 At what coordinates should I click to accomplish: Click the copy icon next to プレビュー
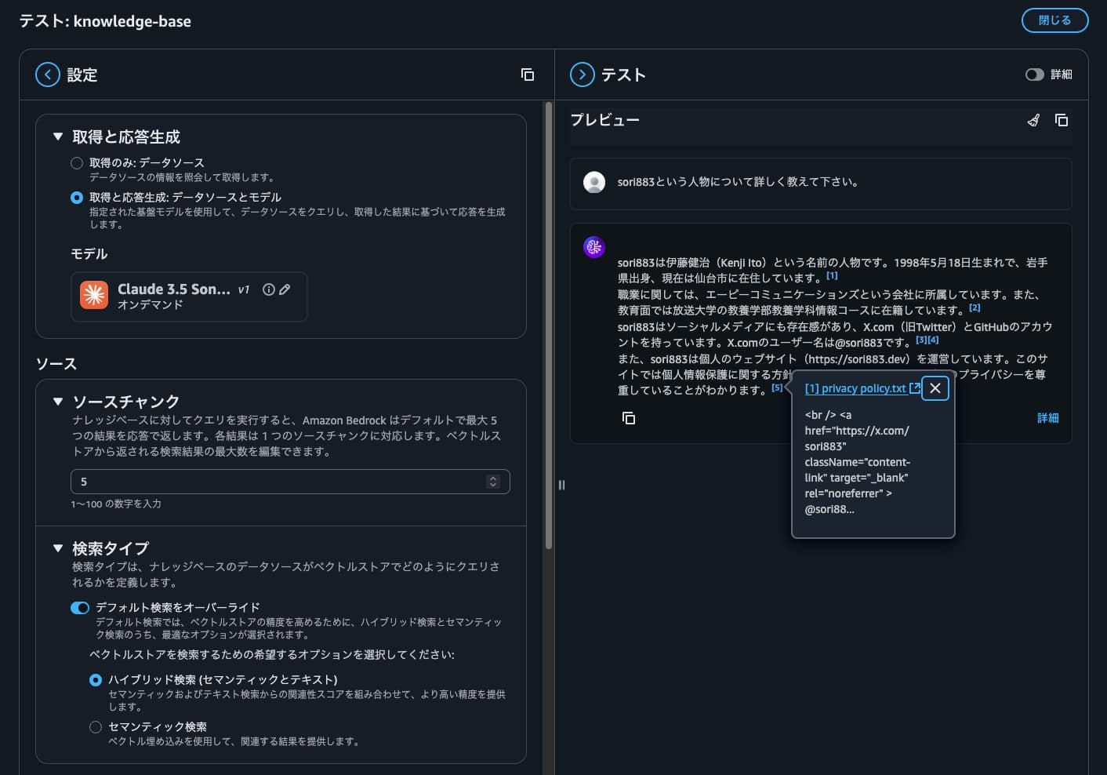[1062, 120]
